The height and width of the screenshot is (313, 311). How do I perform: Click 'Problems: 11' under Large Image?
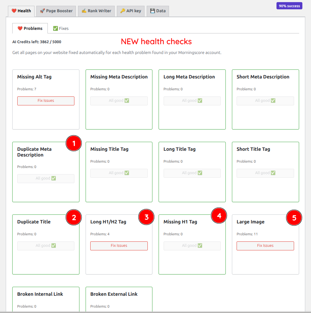coord(247,234)
